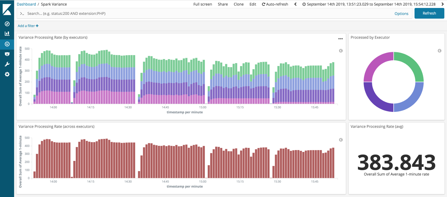447x197 pixels.
Task: Open Visualize via the bar chart icon
Action: [7, 34]
